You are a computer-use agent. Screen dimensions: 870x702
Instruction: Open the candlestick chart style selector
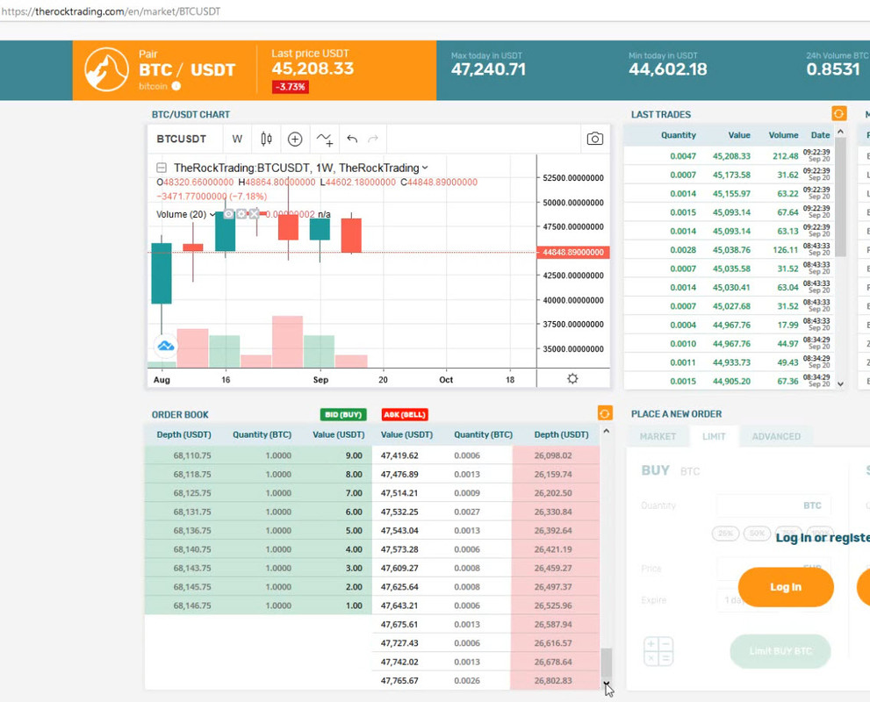[x=266, y=139]
